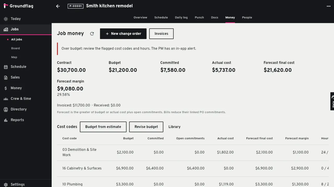Select the 16 Cabinetry & Surfaces row
Viewport: 334px width, 187px height.
point(193,169)
